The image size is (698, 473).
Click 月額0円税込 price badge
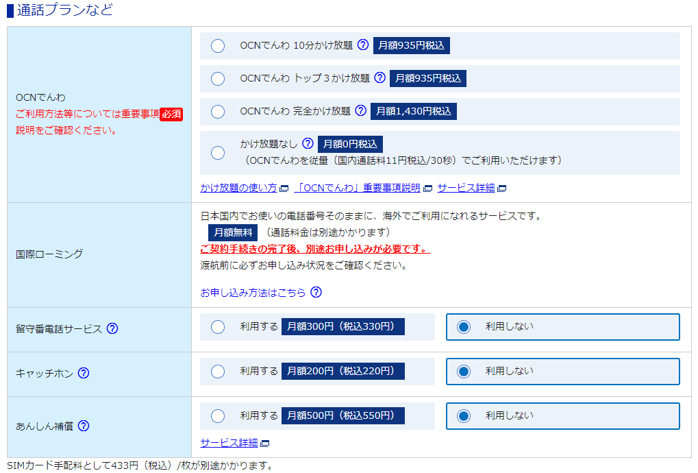[x=350, y=145]
